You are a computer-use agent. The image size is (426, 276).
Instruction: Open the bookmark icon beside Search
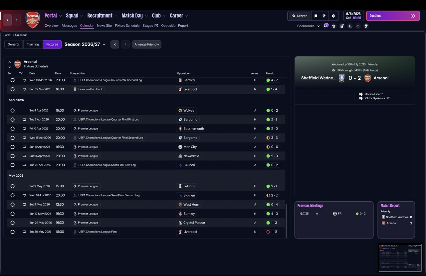[x=316, y=16]
